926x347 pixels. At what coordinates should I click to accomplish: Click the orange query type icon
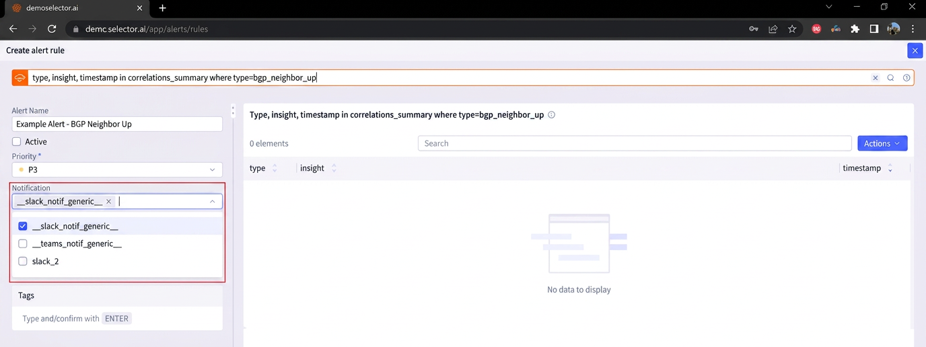tap(20, 77)
